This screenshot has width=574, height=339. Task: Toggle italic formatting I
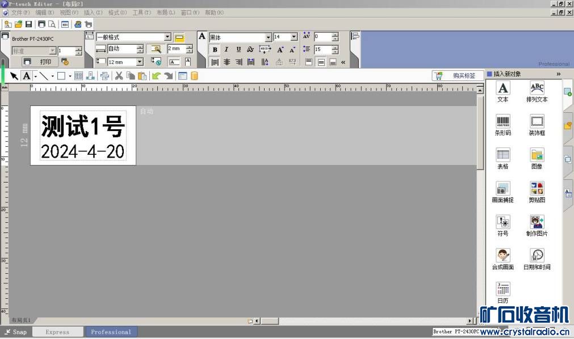(x=226, y=49)
